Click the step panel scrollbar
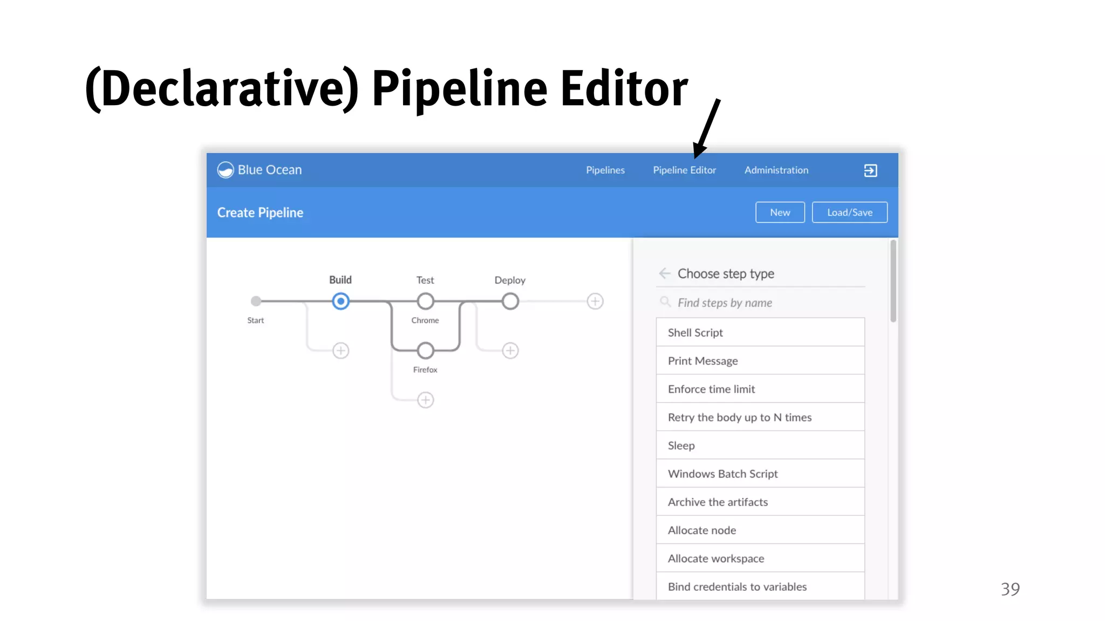This screenshot has height=621, width=1105. (x=893, y=281)
